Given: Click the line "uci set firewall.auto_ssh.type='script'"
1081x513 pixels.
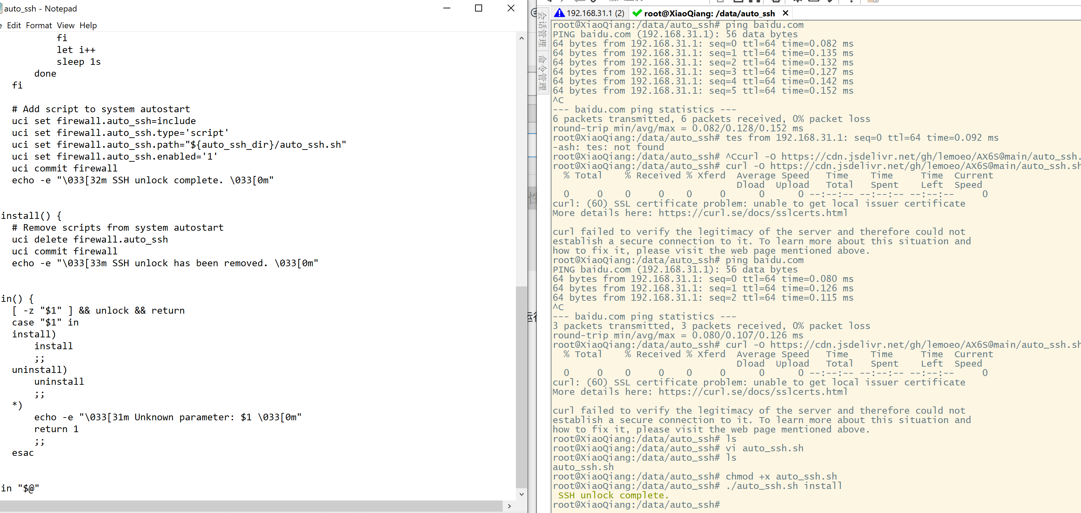Looking at the screenshot, I should coord(120,133).
